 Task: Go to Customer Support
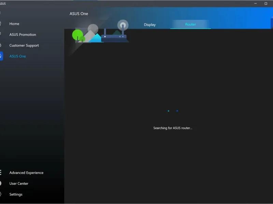pos(24,46)
